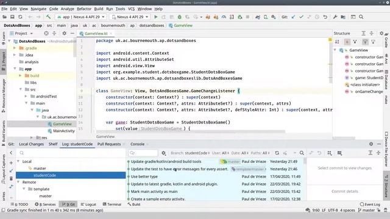
Task: Open Settings via wrench icon
Action: pyautogui.click(x=335, y=17)
